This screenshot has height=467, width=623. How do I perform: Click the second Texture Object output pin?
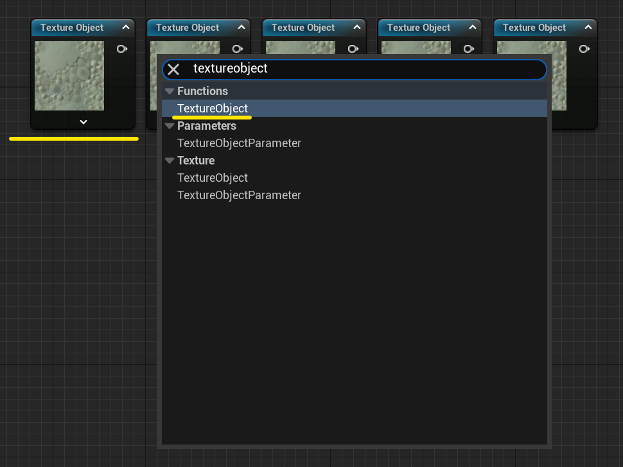237,49
